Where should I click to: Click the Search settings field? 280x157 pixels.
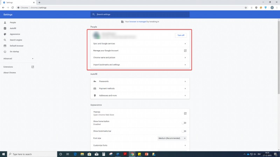coord(140,14)
